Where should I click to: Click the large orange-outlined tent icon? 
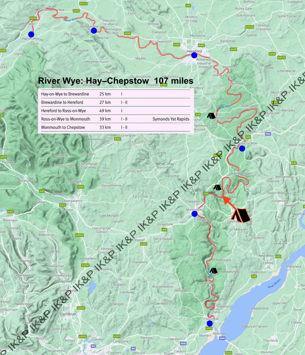click(241, 215)
